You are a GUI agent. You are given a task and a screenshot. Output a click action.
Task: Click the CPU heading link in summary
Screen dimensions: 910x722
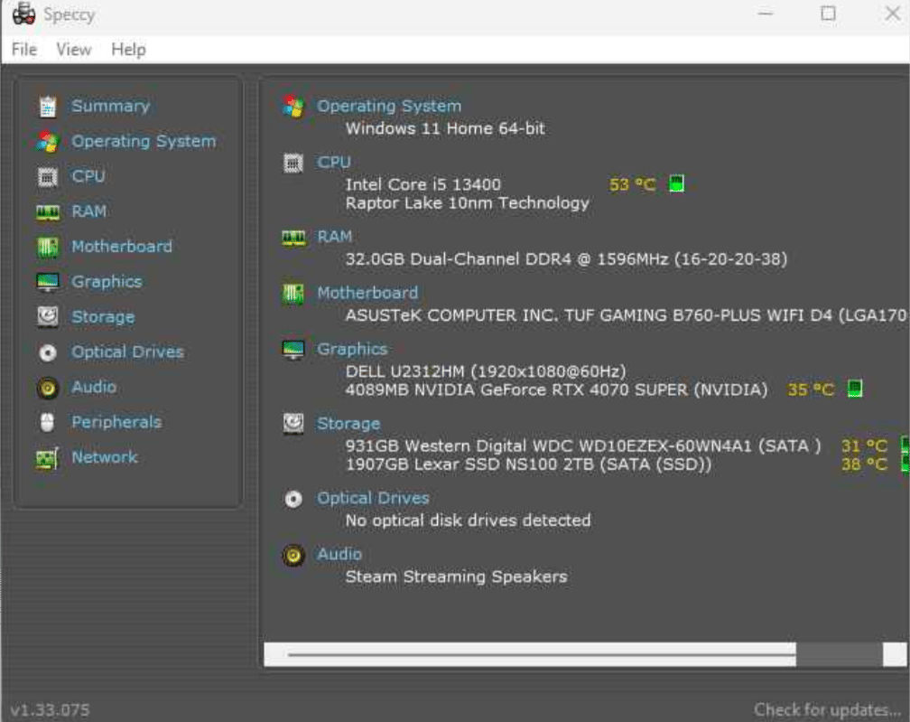(x=334, y=162)
